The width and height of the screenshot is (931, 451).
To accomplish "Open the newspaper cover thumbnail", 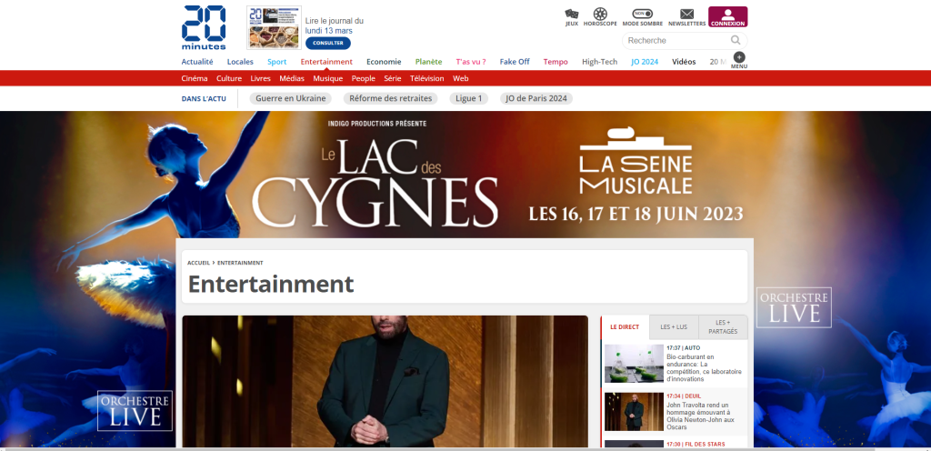I will (x=274, y=28).
